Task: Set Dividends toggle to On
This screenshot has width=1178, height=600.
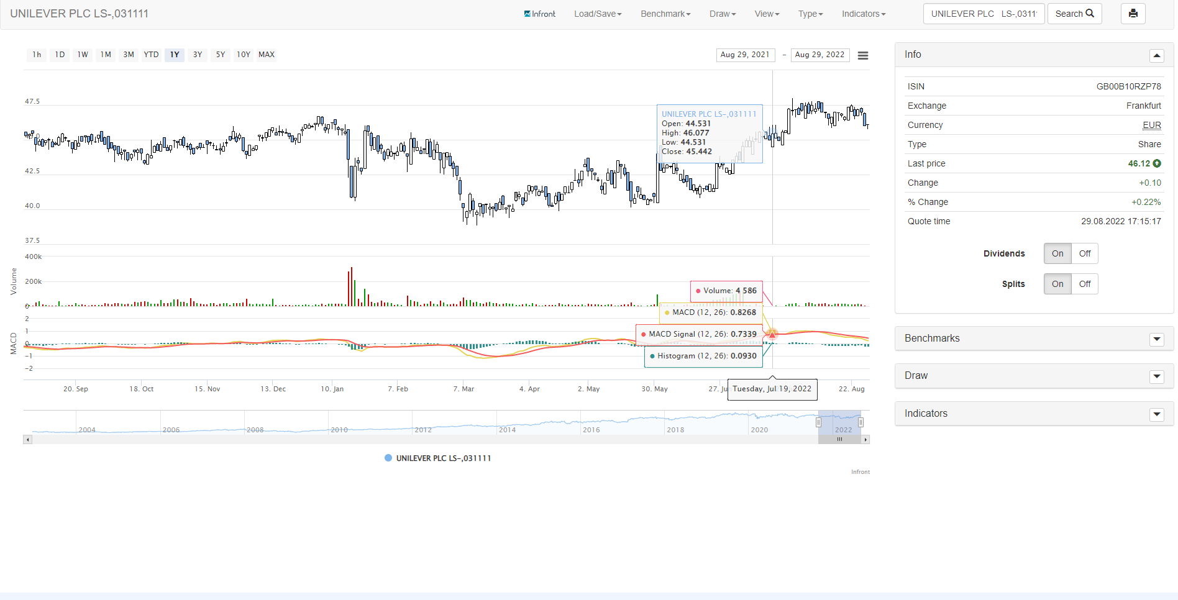Action: tap(1057, 253)
